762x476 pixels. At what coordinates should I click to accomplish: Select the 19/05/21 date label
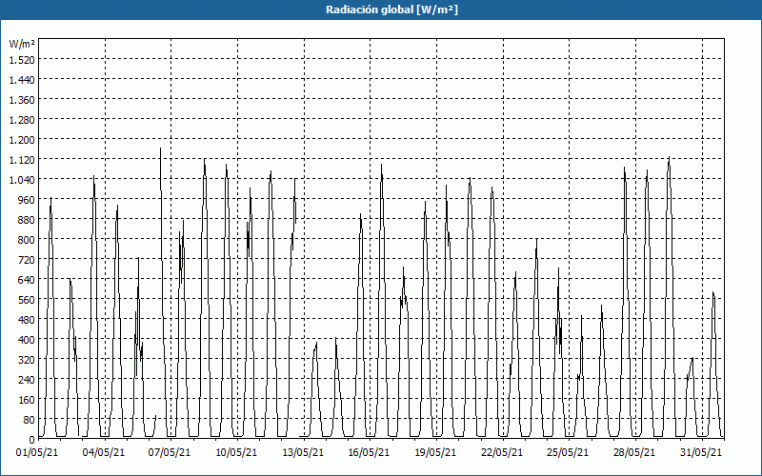click(x=435, y=453)
